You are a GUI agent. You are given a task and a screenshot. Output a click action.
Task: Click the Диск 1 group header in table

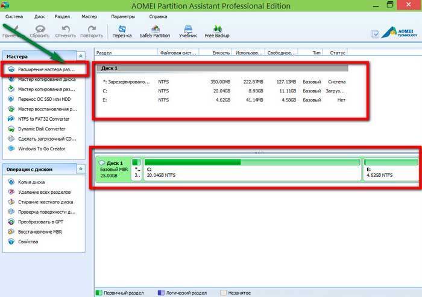tap(222, 68)
